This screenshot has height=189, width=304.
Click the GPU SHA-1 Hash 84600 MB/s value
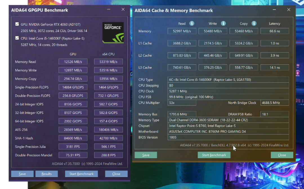pos(73,138)
